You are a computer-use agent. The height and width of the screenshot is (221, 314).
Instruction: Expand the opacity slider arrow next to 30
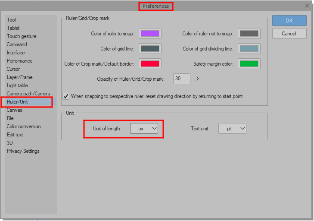(x=198, y=79)
